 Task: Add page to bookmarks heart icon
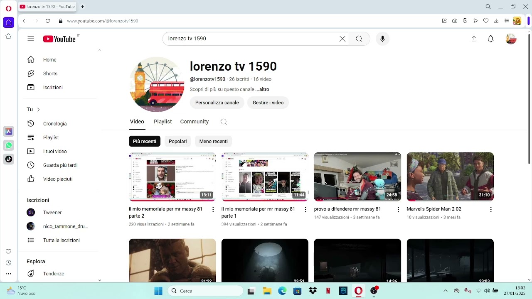(485, 21)
